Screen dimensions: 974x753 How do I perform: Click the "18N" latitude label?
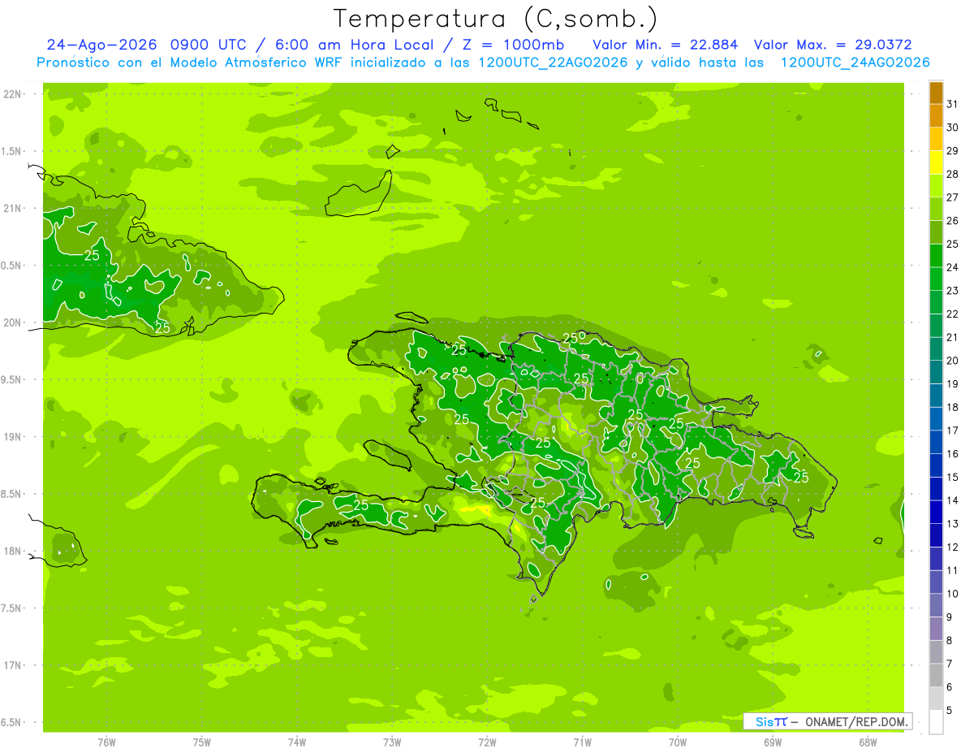pyautogui.click(x=12, y=551)
